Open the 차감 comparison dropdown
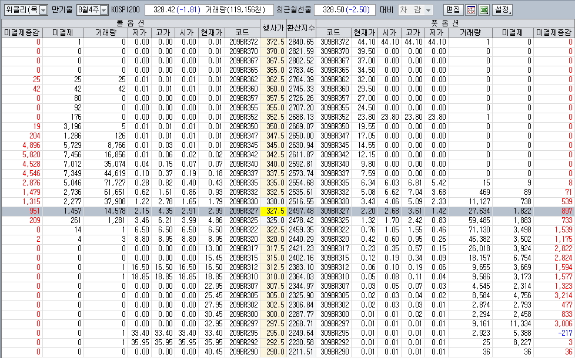Viewport: 575px width, 358px height. [x=416, y=10]
